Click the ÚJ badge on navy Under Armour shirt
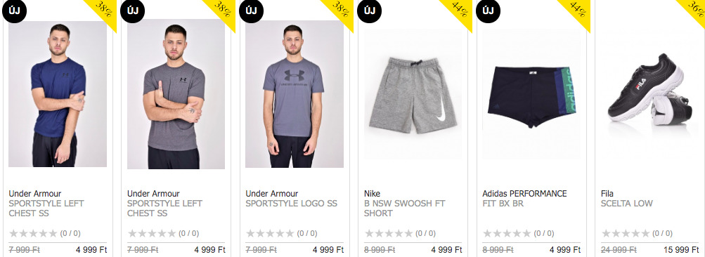This screenshot has width=705, height=257. (x=14, y=11)
